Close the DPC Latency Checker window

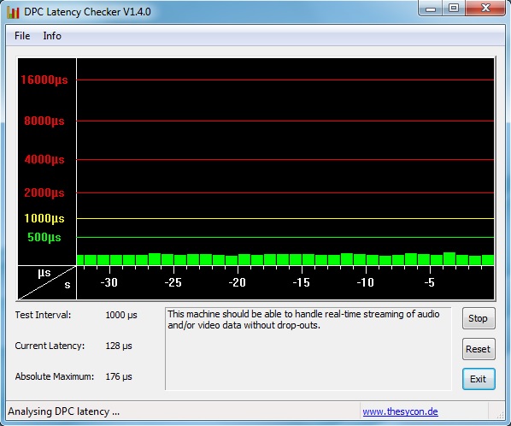(x=485, y=8)
